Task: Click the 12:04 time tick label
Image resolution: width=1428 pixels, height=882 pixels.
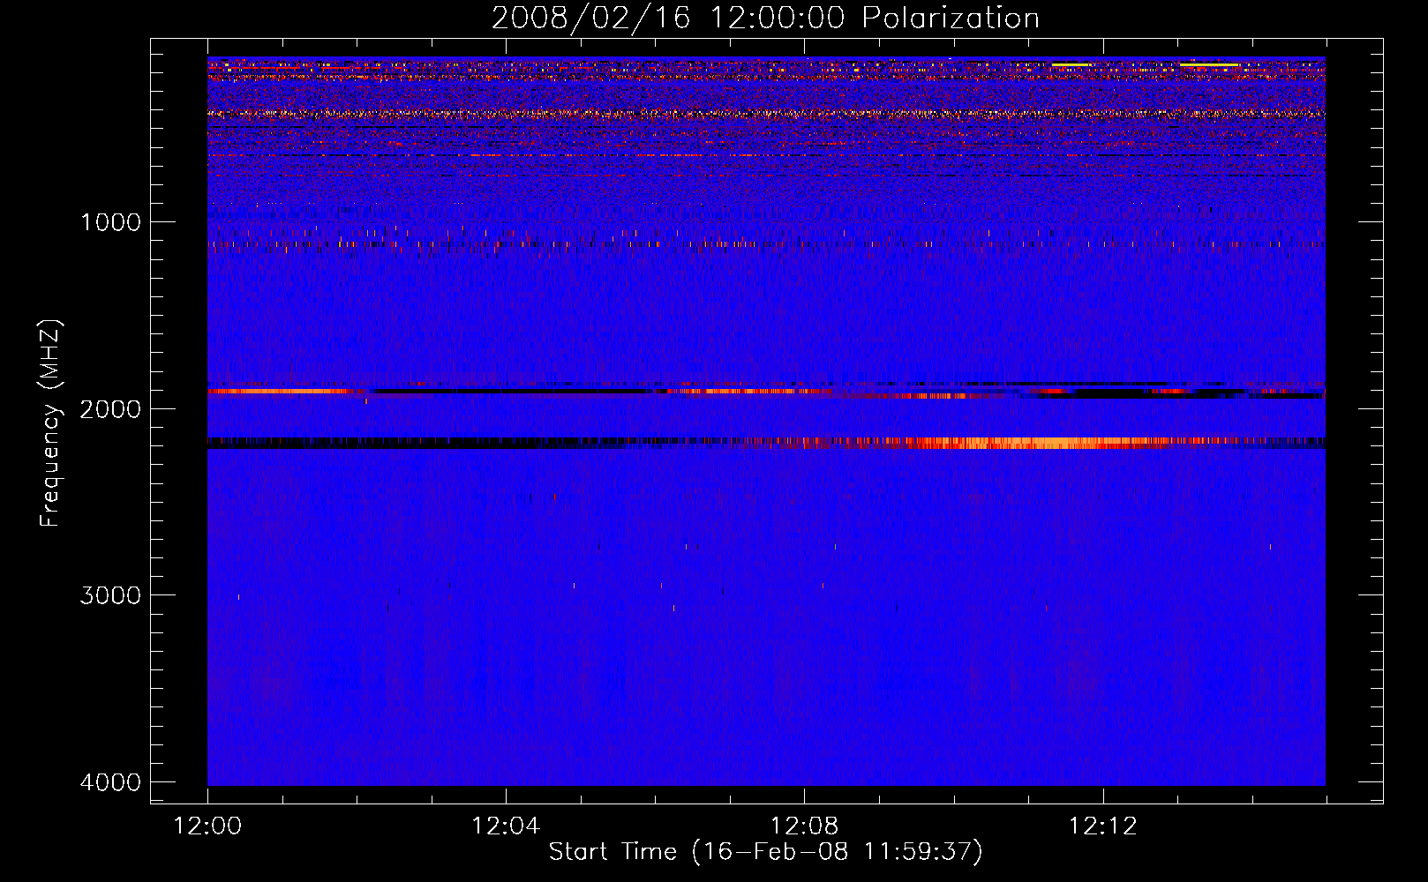Action: 506,826
